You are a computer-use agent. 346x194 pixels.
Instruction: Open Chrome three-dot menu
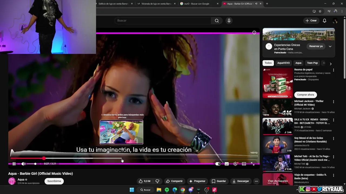click(342, 11)
